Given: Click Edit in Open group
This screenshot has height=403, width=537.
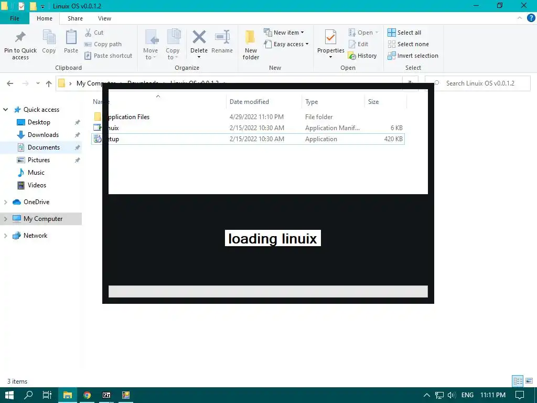Looking at the screenshot, I should 359,44.
